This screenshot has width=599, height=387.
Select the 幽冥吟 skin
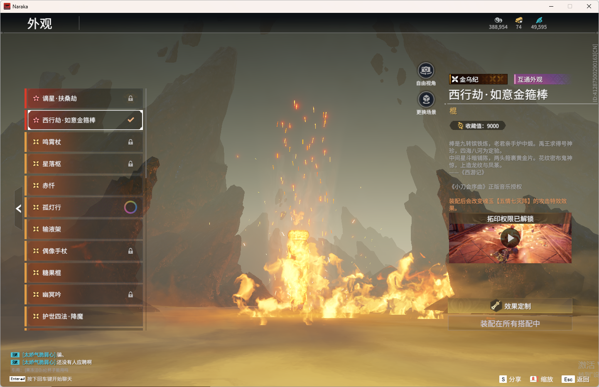coord(84,294)
